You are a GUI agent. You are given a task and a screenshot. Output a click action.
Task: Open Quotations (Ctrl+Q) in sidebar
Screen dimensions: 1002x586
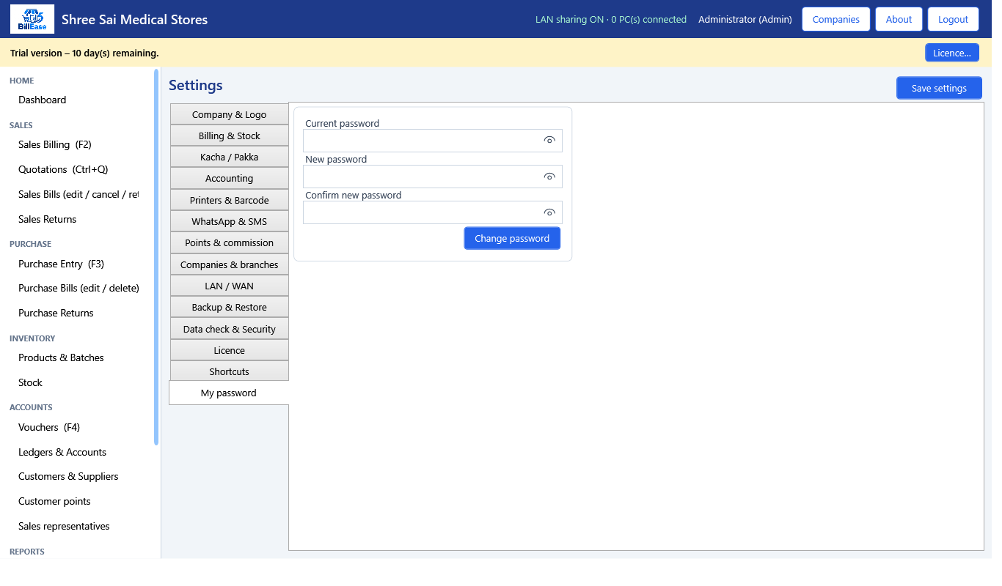pos(63,170)
